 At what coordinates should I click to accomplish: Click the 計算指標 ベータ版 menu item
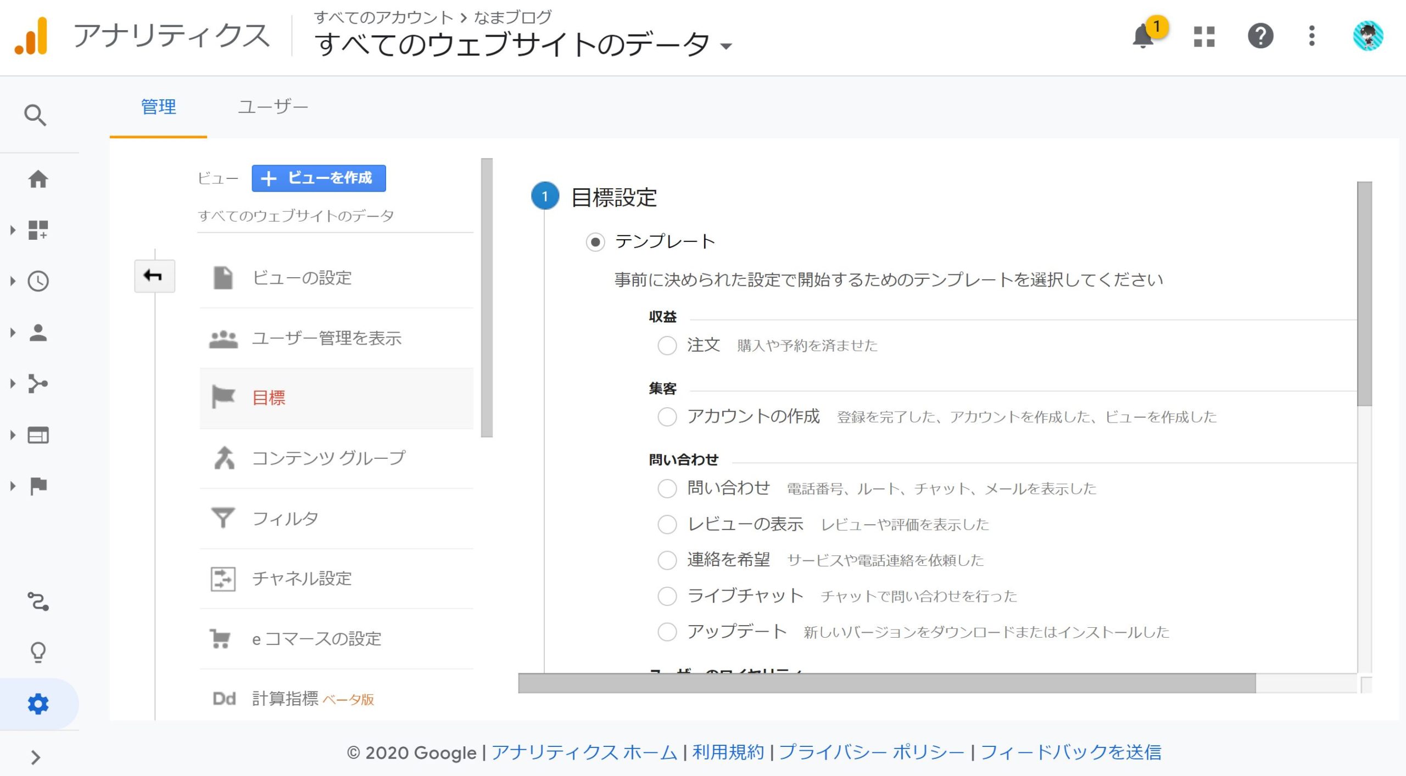[x=336, y=698]
